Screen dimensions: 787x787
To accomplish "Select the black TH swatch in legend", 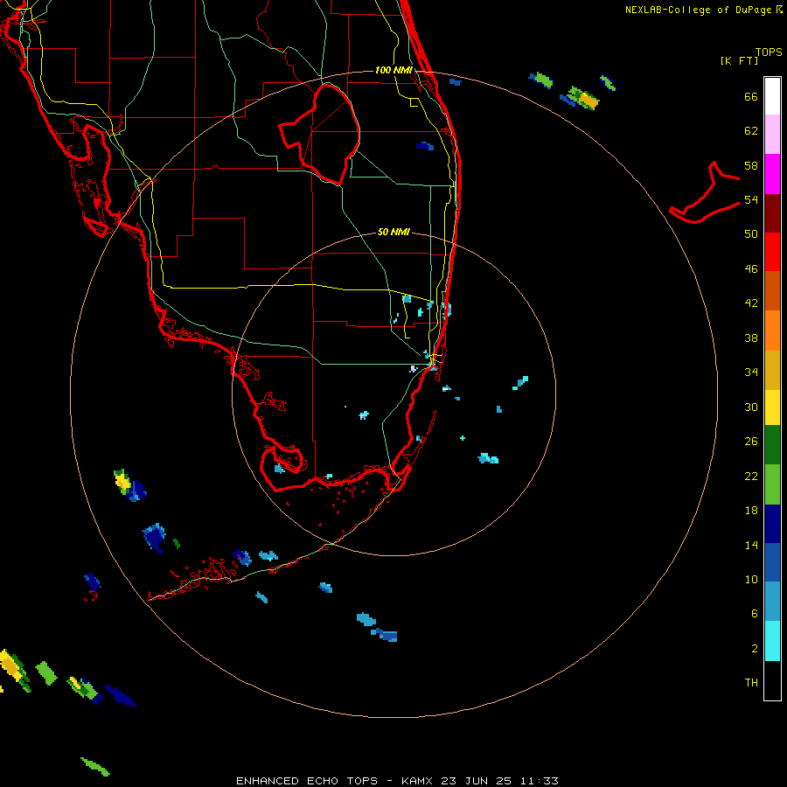I will pyautogui.click(x=772, y=680).
